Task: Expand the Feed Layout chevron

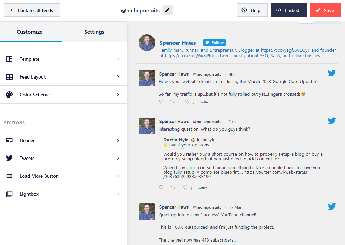Action: click(x=118, y=77)
